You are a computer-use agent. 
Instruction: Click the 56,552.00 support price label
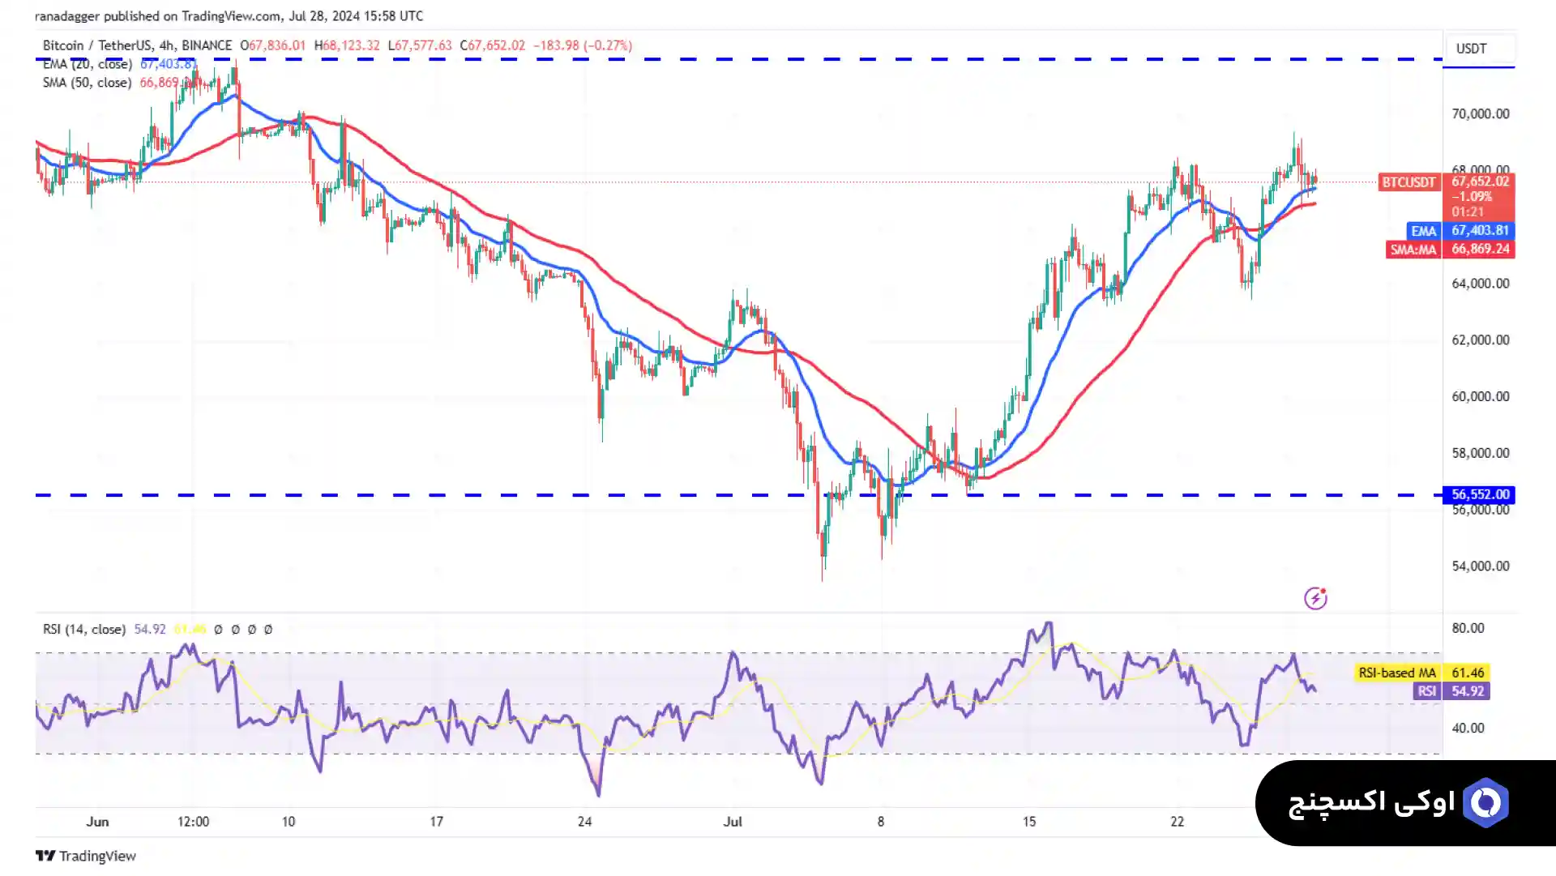pos(1479,494)
